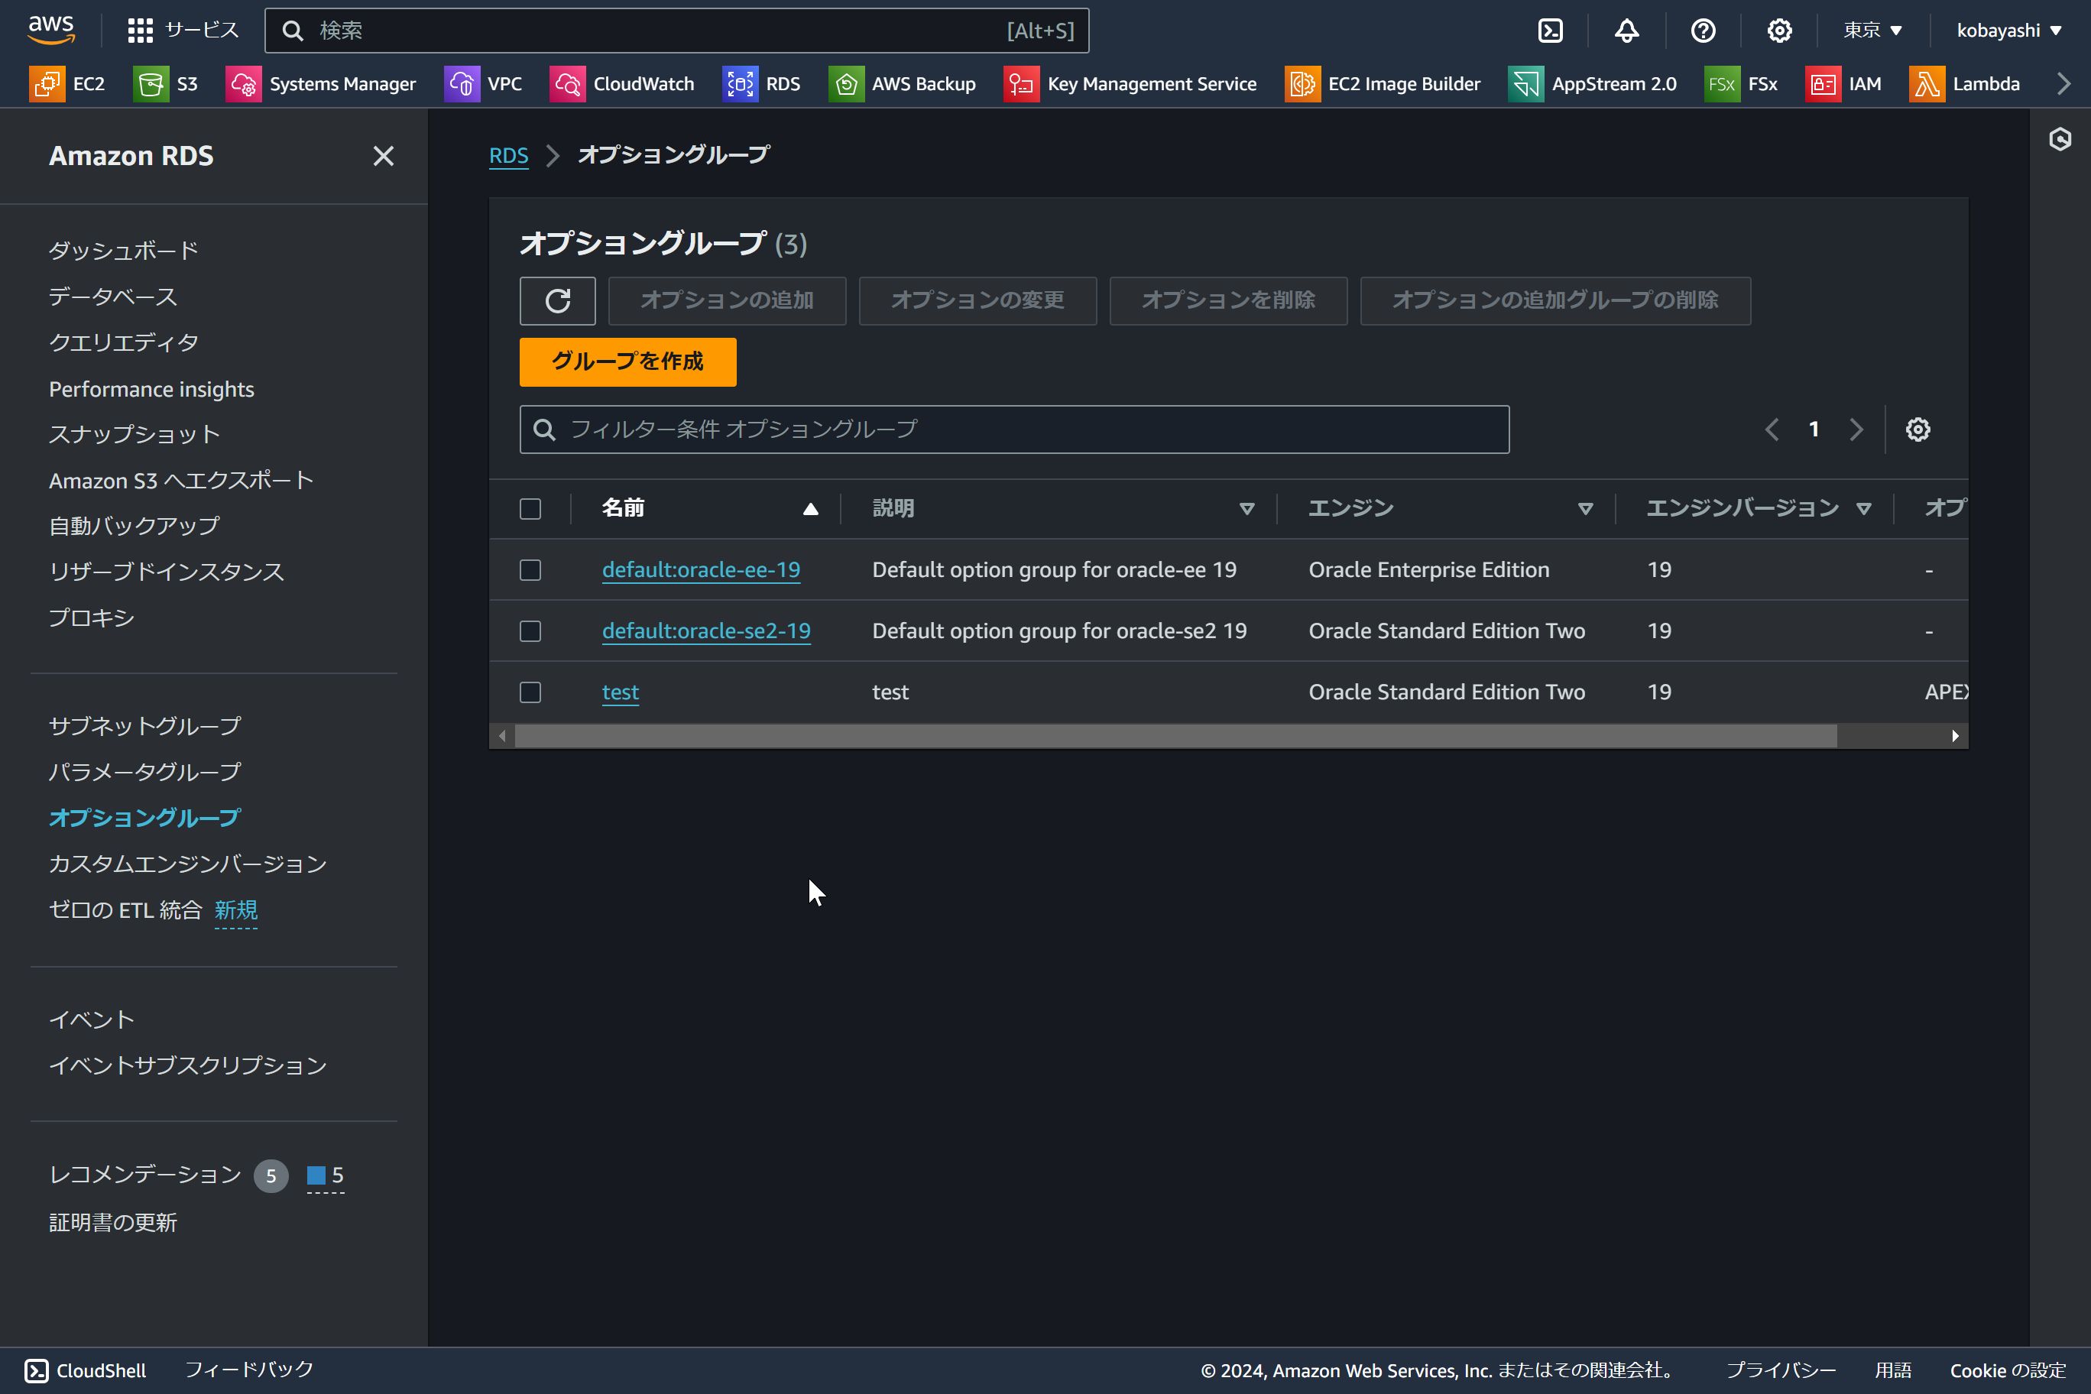
Task: Open the default:oracle-se2-19 option group link
Action: coord(707,631)
